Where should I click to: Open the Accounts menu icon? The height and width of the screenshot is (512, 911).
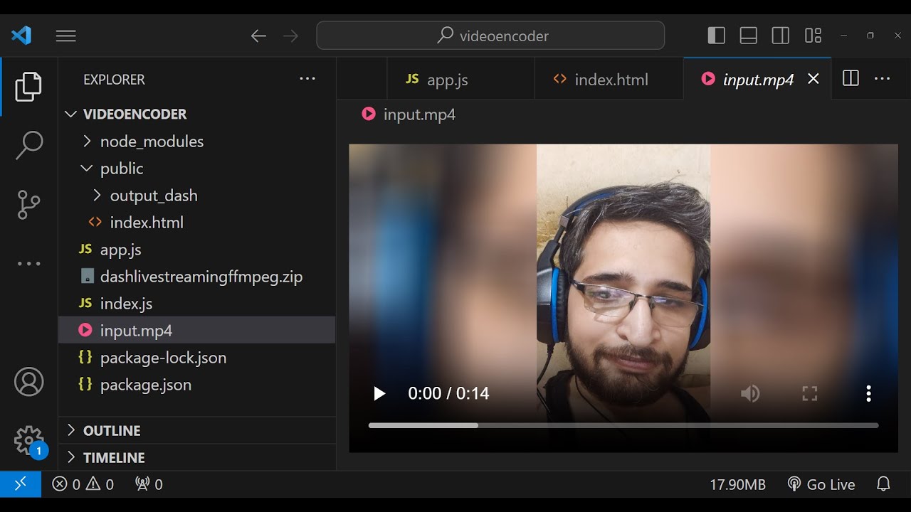pyautogui.click(x=28, y=383)
